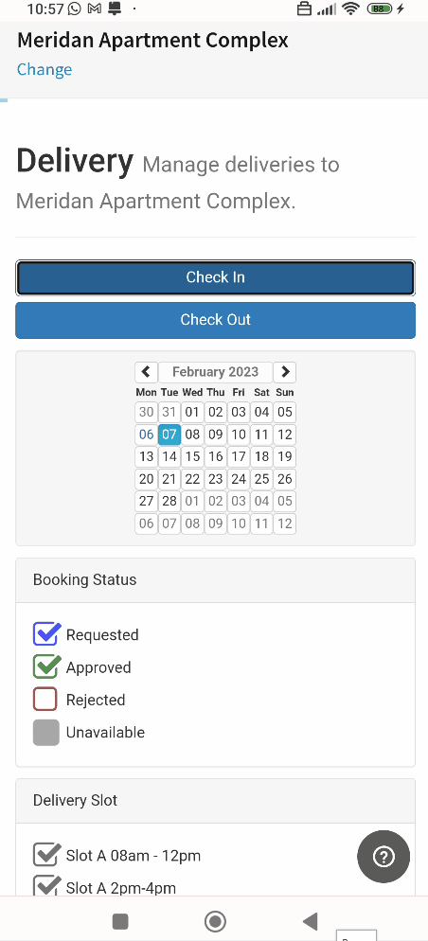Open the help question mark button

coord(383,857)
